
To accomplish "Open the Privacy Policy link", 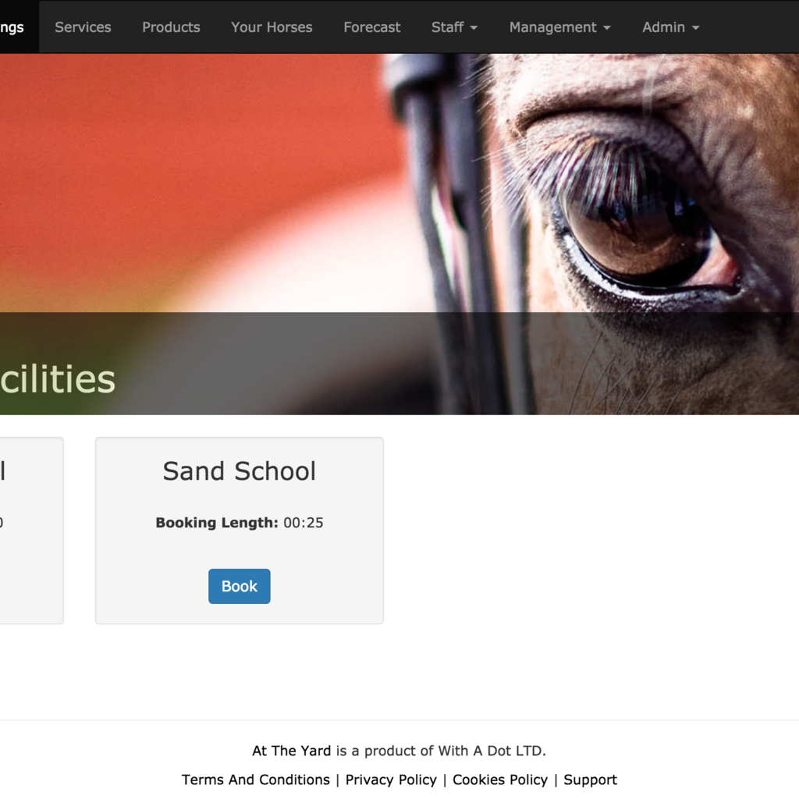I will point(391,779).
